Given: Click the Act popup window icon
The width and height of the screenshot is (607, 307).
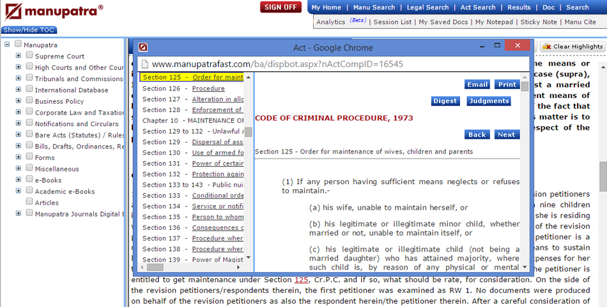Looking at the screenshot, I should 143,47.
